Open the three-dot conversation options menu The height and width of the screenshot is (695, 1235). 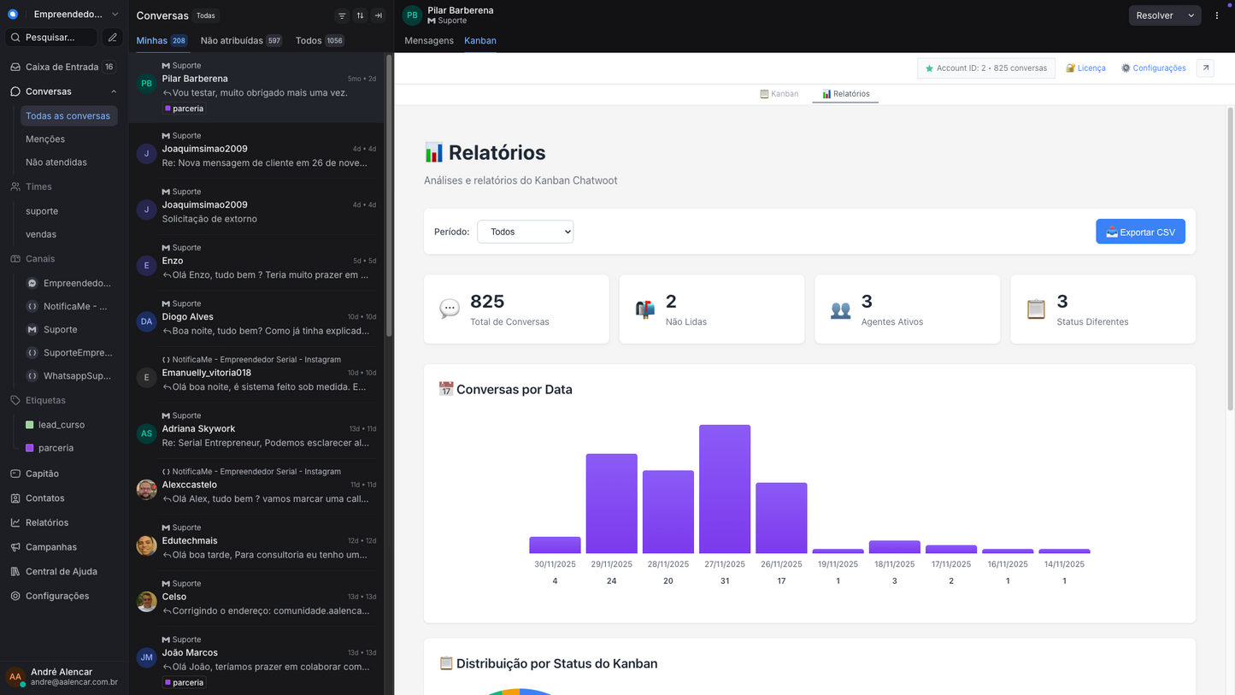(1217, 15)
